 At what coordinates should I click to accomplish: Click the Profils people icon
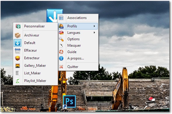pos(61,26)
